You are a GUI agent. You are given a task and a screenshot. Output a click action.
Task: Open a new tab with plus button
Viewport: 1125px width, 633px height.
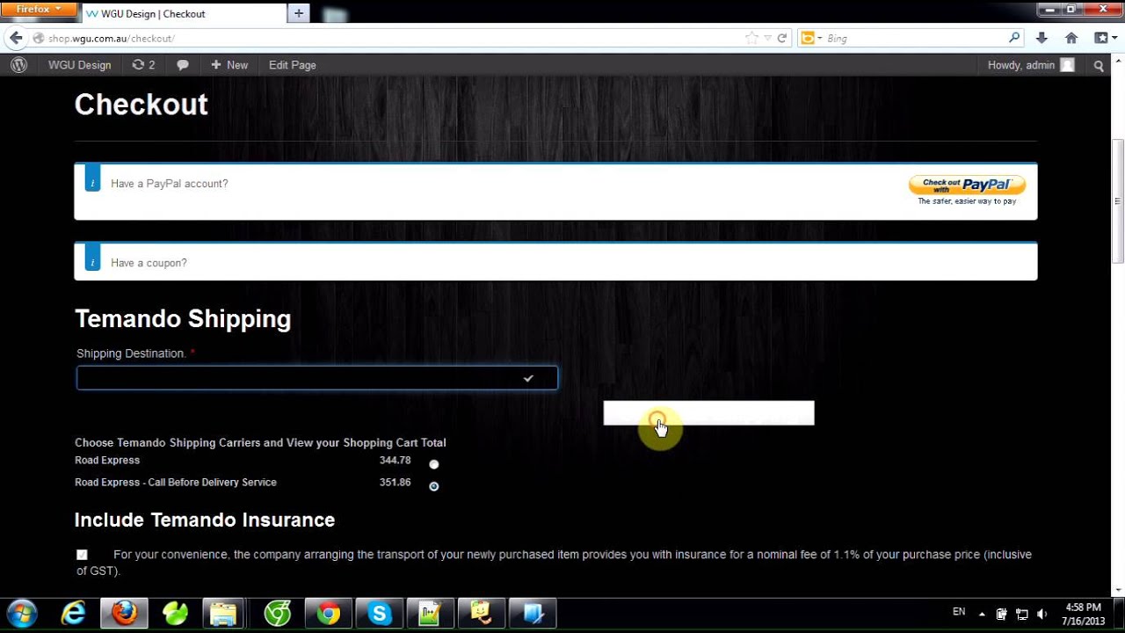pos(299,13)
